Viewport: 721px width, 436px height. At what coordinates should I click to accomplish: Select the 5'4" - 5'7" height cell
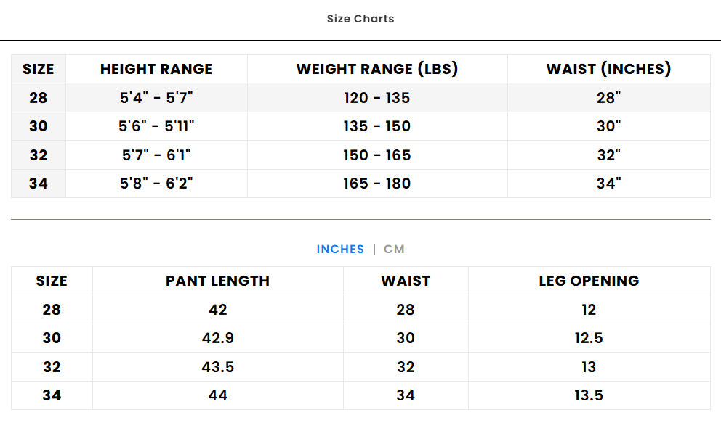(156, 98)
